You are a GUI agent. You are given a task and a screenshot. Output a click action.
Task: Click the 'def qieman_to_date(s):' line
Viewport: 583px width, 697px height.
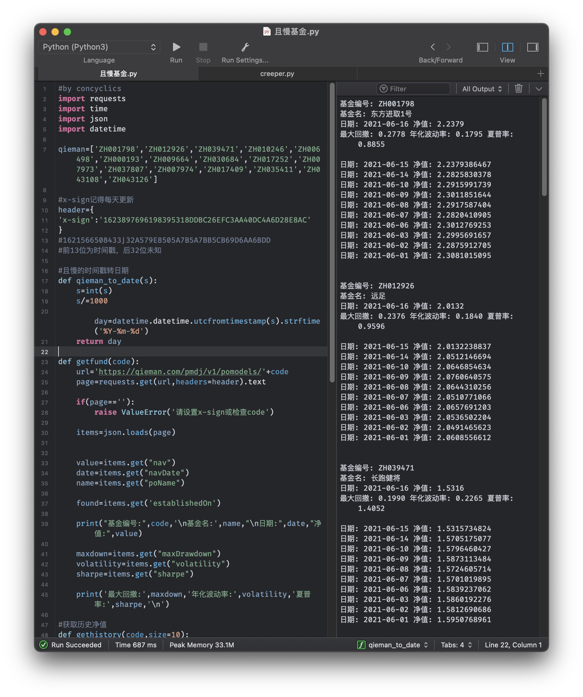[107, 280]
